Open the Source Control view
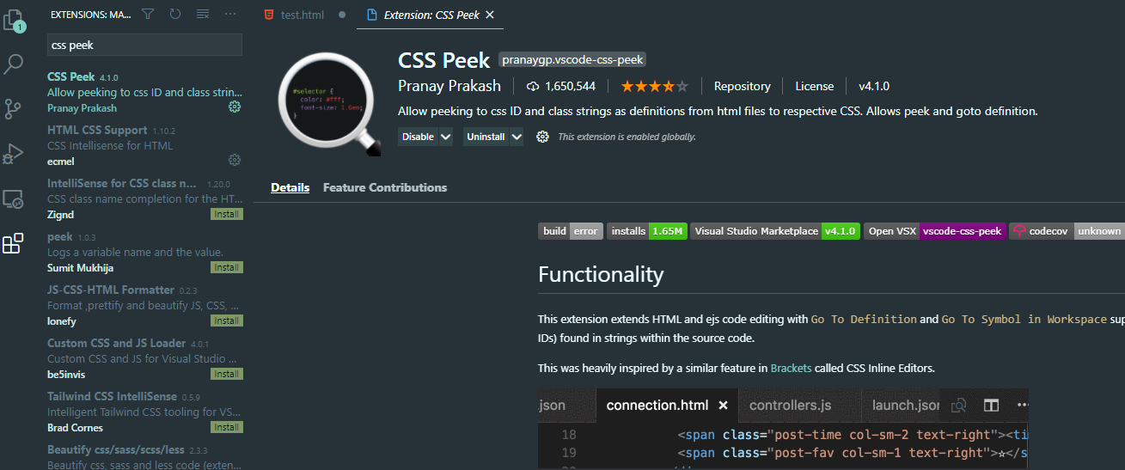The height and width of the screenshot is (470, 1125). [13, 108]
